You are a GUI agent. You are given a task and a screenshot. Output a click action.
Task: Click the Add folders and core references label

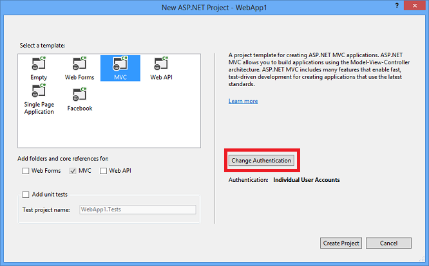pos(63,159)
